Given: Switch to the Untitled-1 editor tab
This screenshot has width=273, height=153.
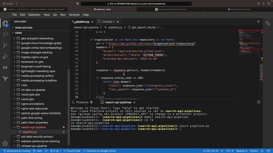Looking at the screenshot, I should pos(108,22).
